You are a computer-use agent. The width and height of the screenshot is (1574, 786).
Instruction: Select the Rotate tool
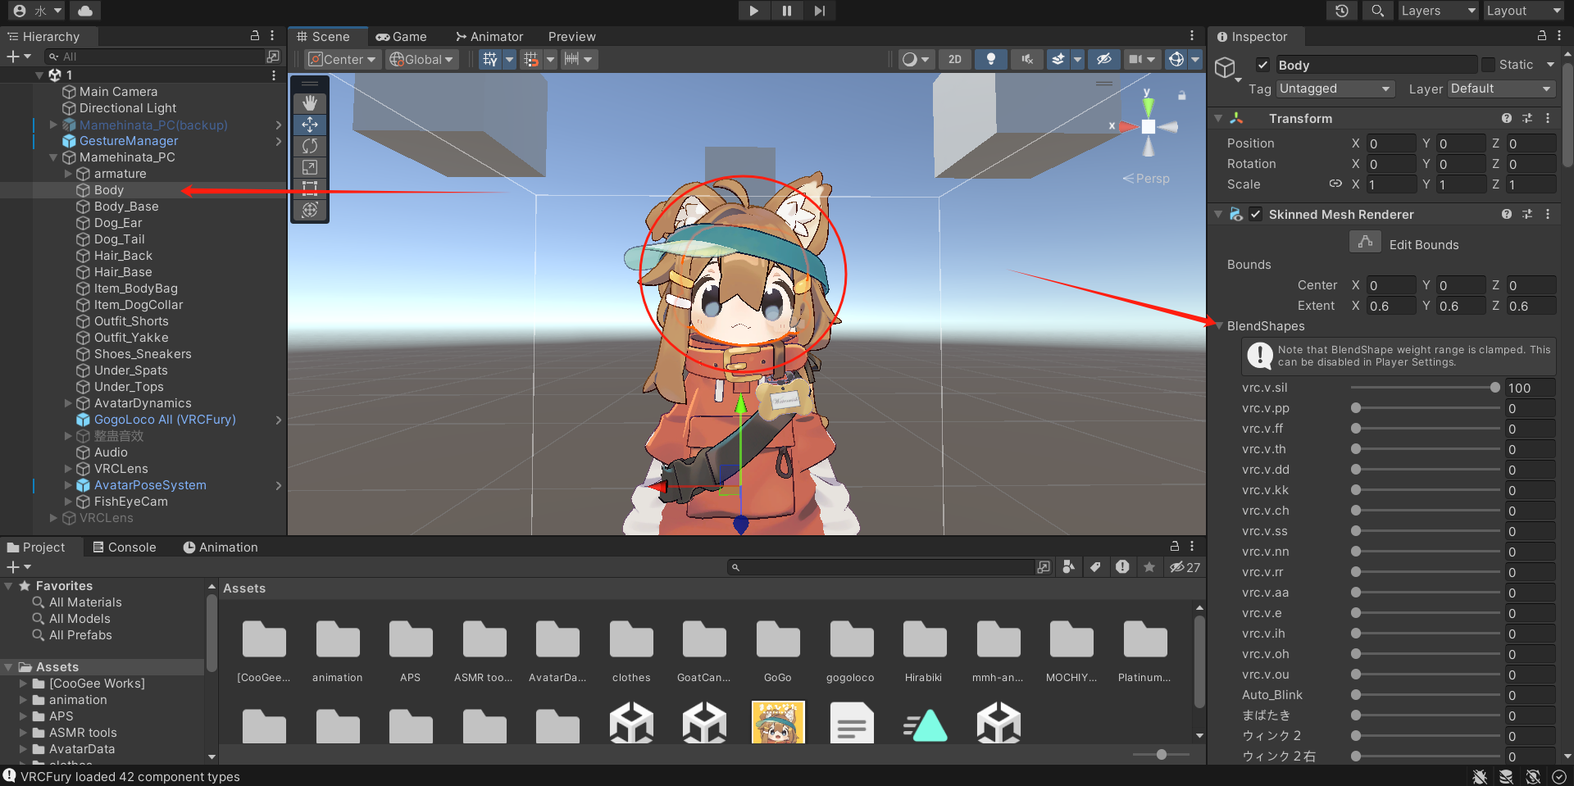[x=310, y=146]
